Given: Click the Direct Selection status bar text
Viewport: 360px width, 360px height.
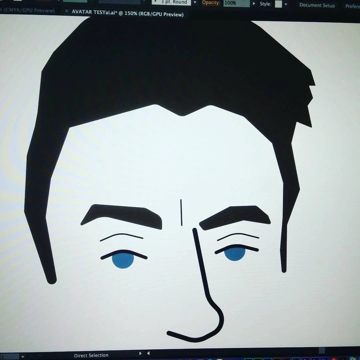Looking at the screenshot, I should click(91, 355).
